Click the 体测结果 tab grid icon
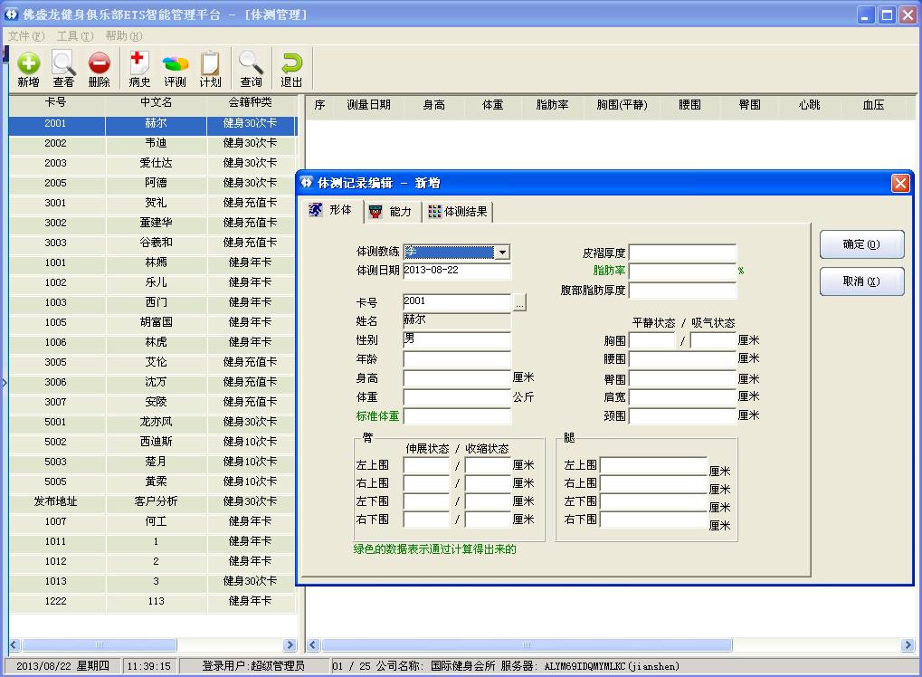The width and height of the screenshot is (922, 677). click(434, 212)
